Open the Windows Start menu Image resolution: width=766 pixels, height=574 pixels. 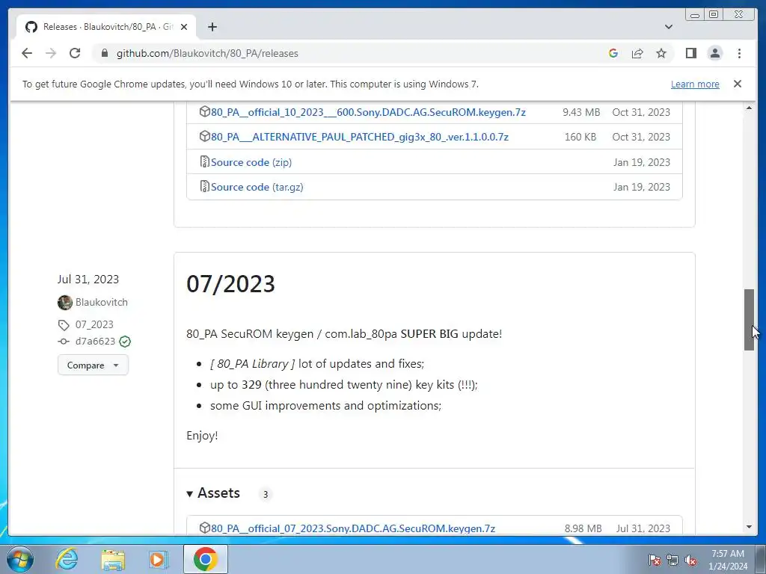point(20,559)
